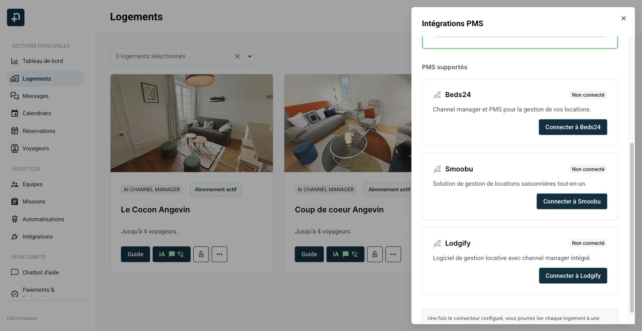This screenshot has height=331, width=642.
Task: Open the Guide for Le Cocon Angevin
Action: point(135,254)
